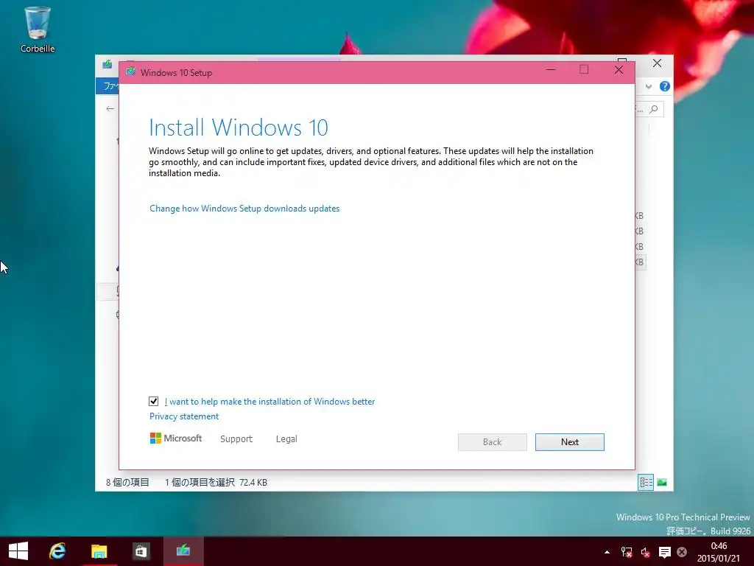Open the Corbeille recycle bin icon

click(x=38, y=29)
